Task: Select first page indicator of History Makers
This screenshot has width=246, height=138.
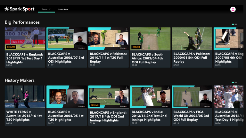Action: (233, 82)
